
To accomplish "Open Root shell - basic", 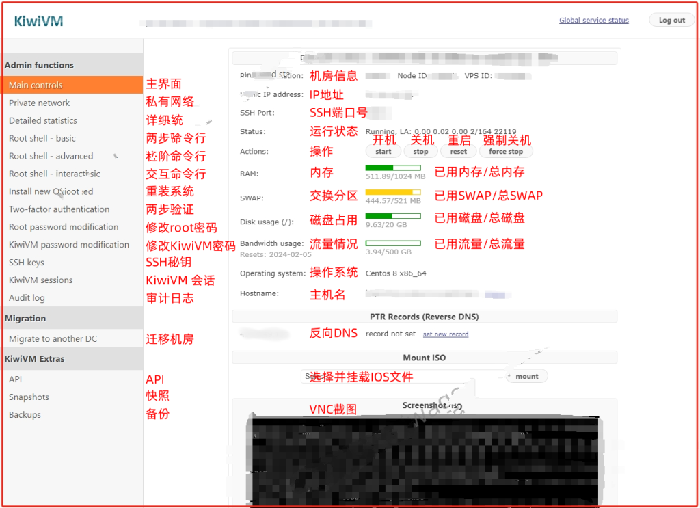I will pos(42,139).
